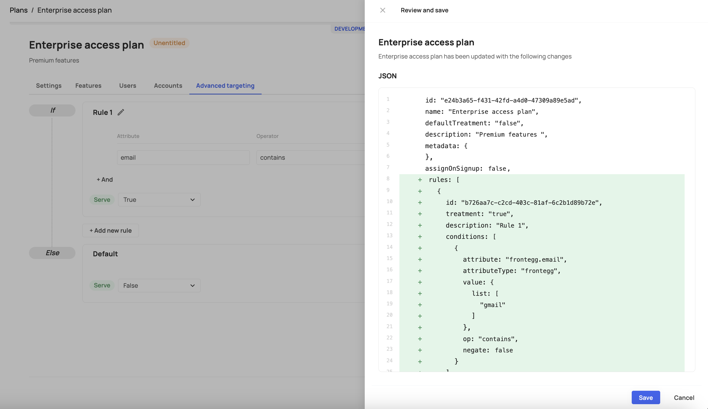This screenshot has width=708, height=409.
Task: Open the Accounts tab
Action: [168, 86]
